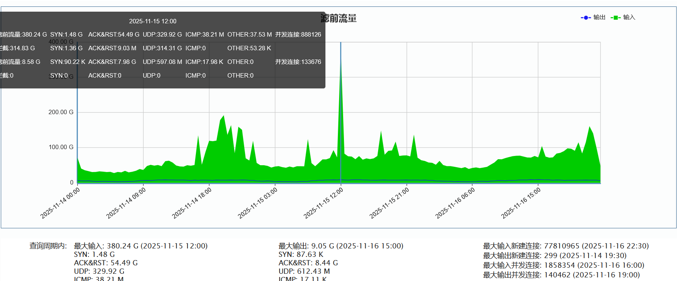Click 并发连接:888126 in the tooltip
This screenshot has height=281, width=677.
[x=298, y=35]
